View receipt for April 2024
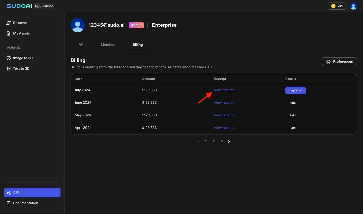The width and height of the screenshot is (363, 214). (224, 128)
